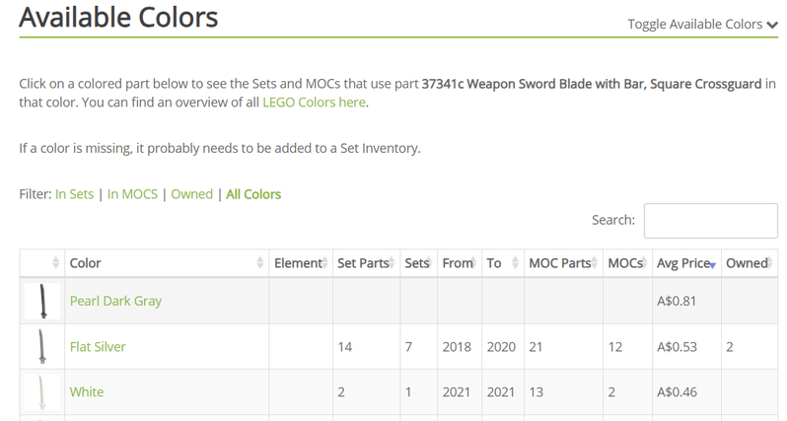Open the LEGO Colors here link
Screen dimensions: 787x421
[x=314, y=103]
